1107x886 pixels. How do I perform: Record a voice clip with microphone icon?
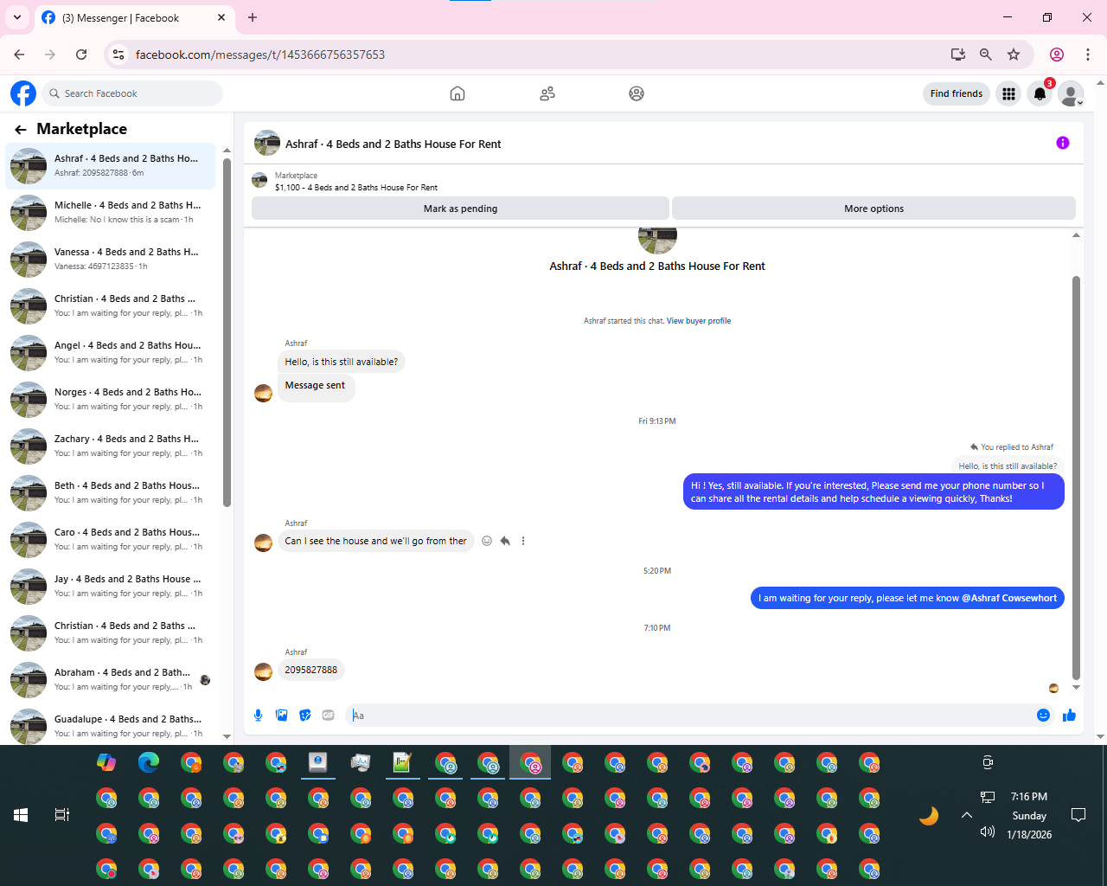pos(258,715)
